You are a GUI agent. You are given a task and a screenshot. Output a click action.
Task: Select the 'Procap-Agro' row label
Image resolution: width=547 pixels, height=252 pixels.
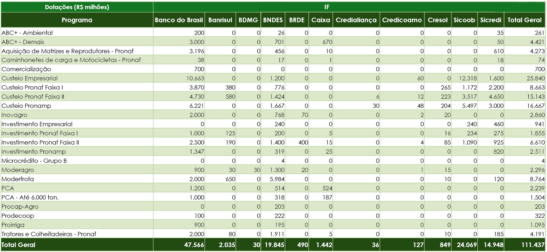(x=20, y=207)
